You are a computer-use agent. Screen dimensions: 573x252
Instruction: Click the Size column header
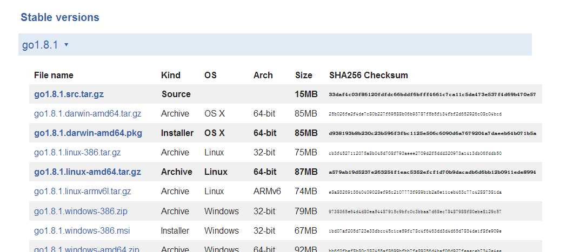[x=303, y=75]
